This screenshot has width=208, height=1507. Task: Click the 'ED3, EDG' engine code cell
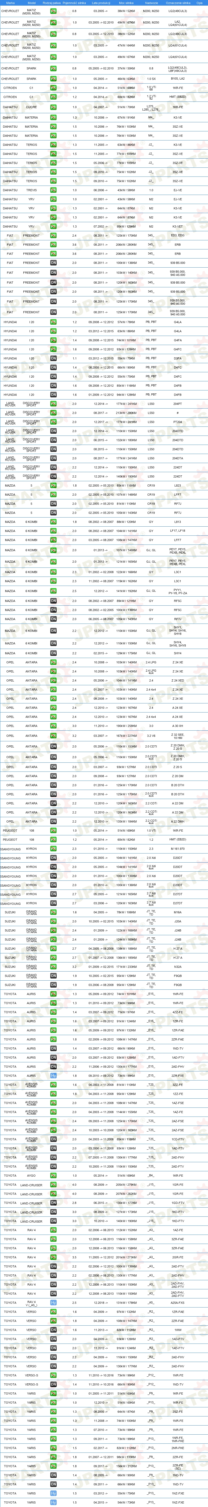pyautogui.click(x=178, y=236)
